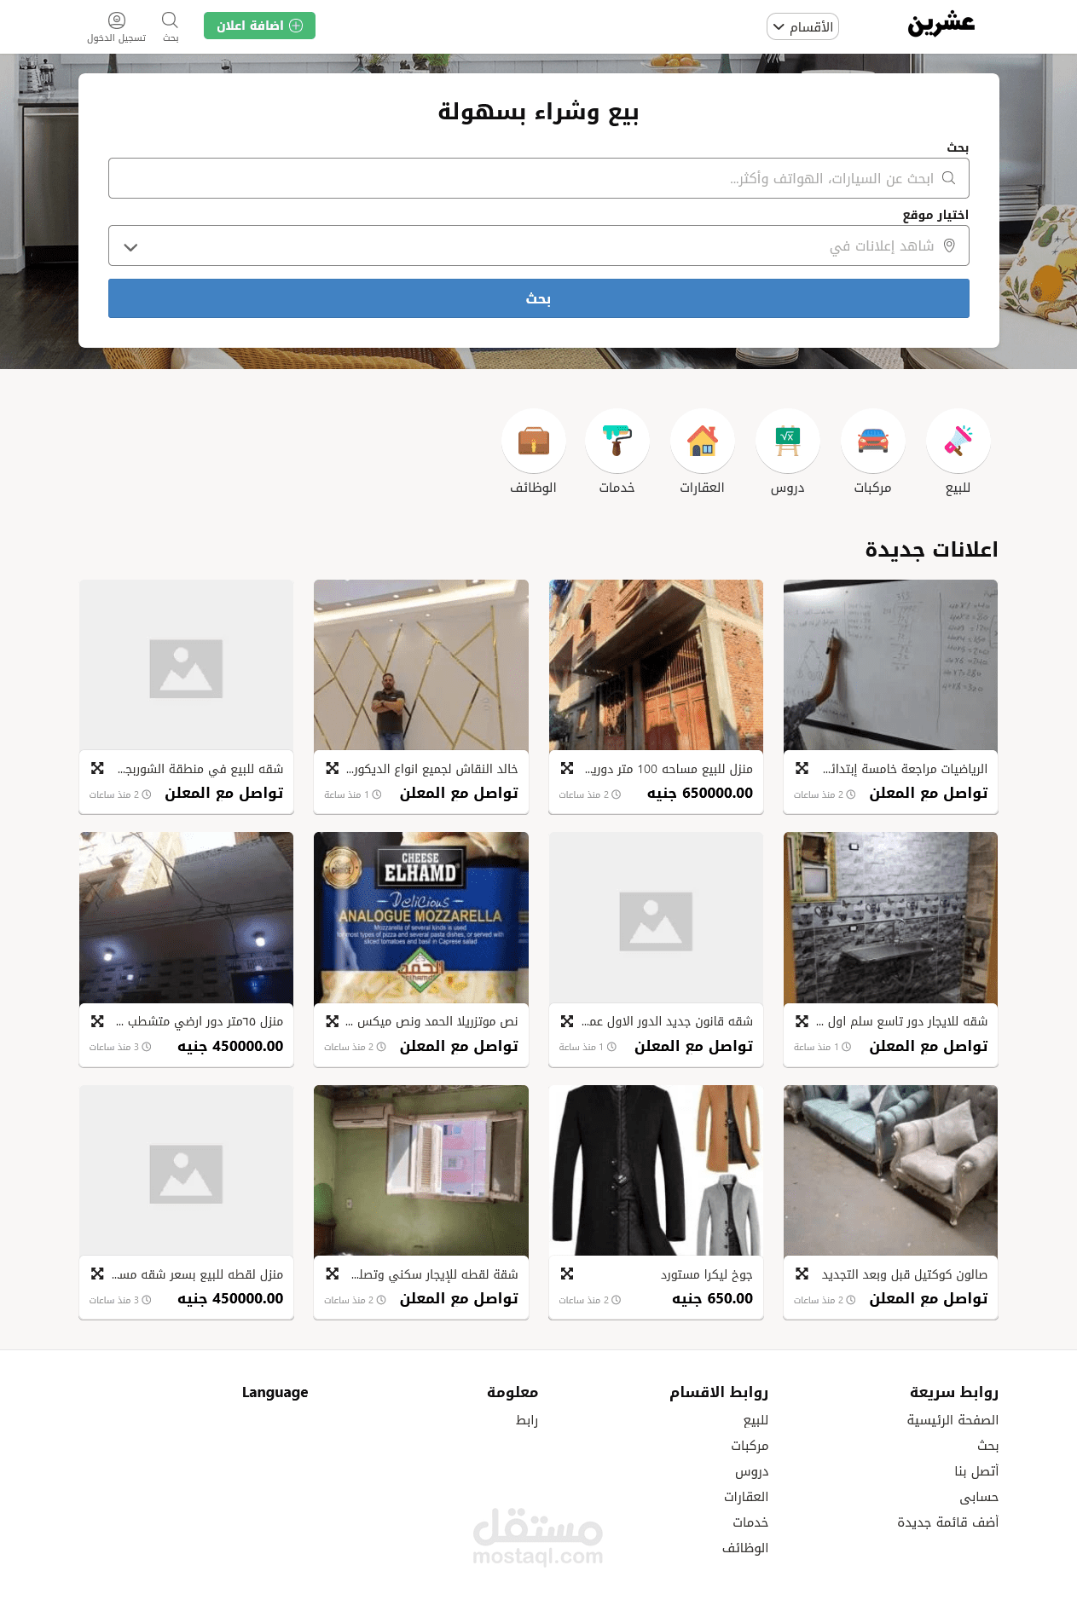The height and width of the screenshot is (1600, 1077).
Task: Click the عشرين site logo
Action: [941, 25]
